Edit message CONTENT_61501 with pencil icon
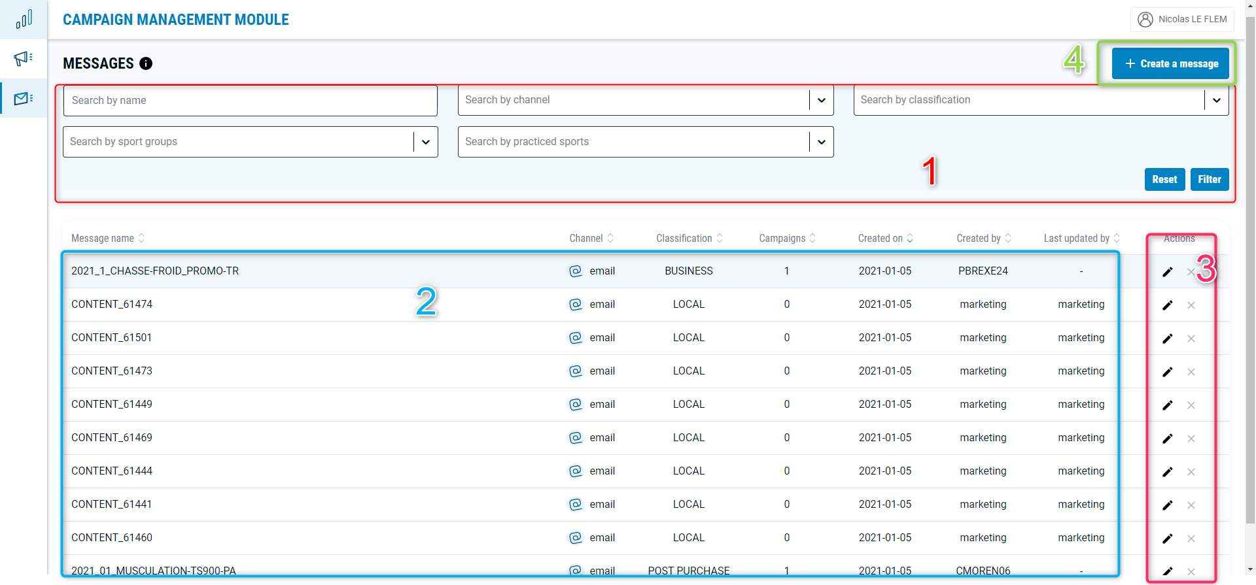This screenshot has width=1256, height=585. pos(1168,339)
